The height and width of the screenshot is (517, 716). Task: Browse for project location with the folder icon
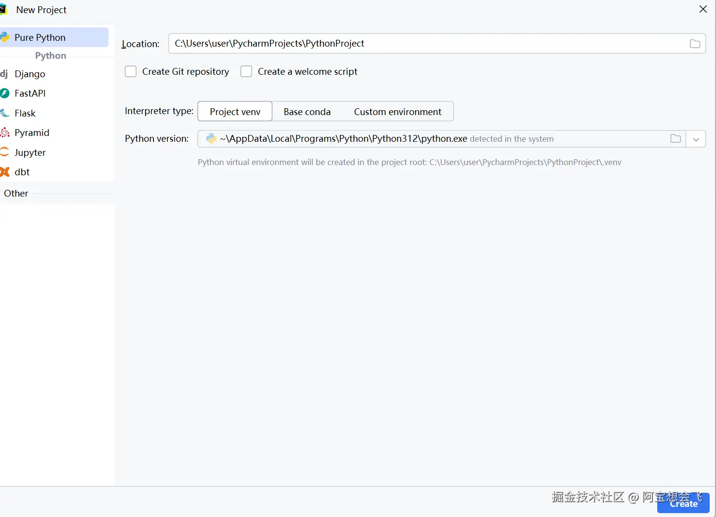click(695, 44)
